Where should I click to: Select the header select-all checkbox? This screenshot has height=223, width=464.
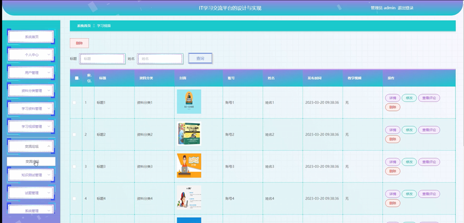tap(77, 78)
